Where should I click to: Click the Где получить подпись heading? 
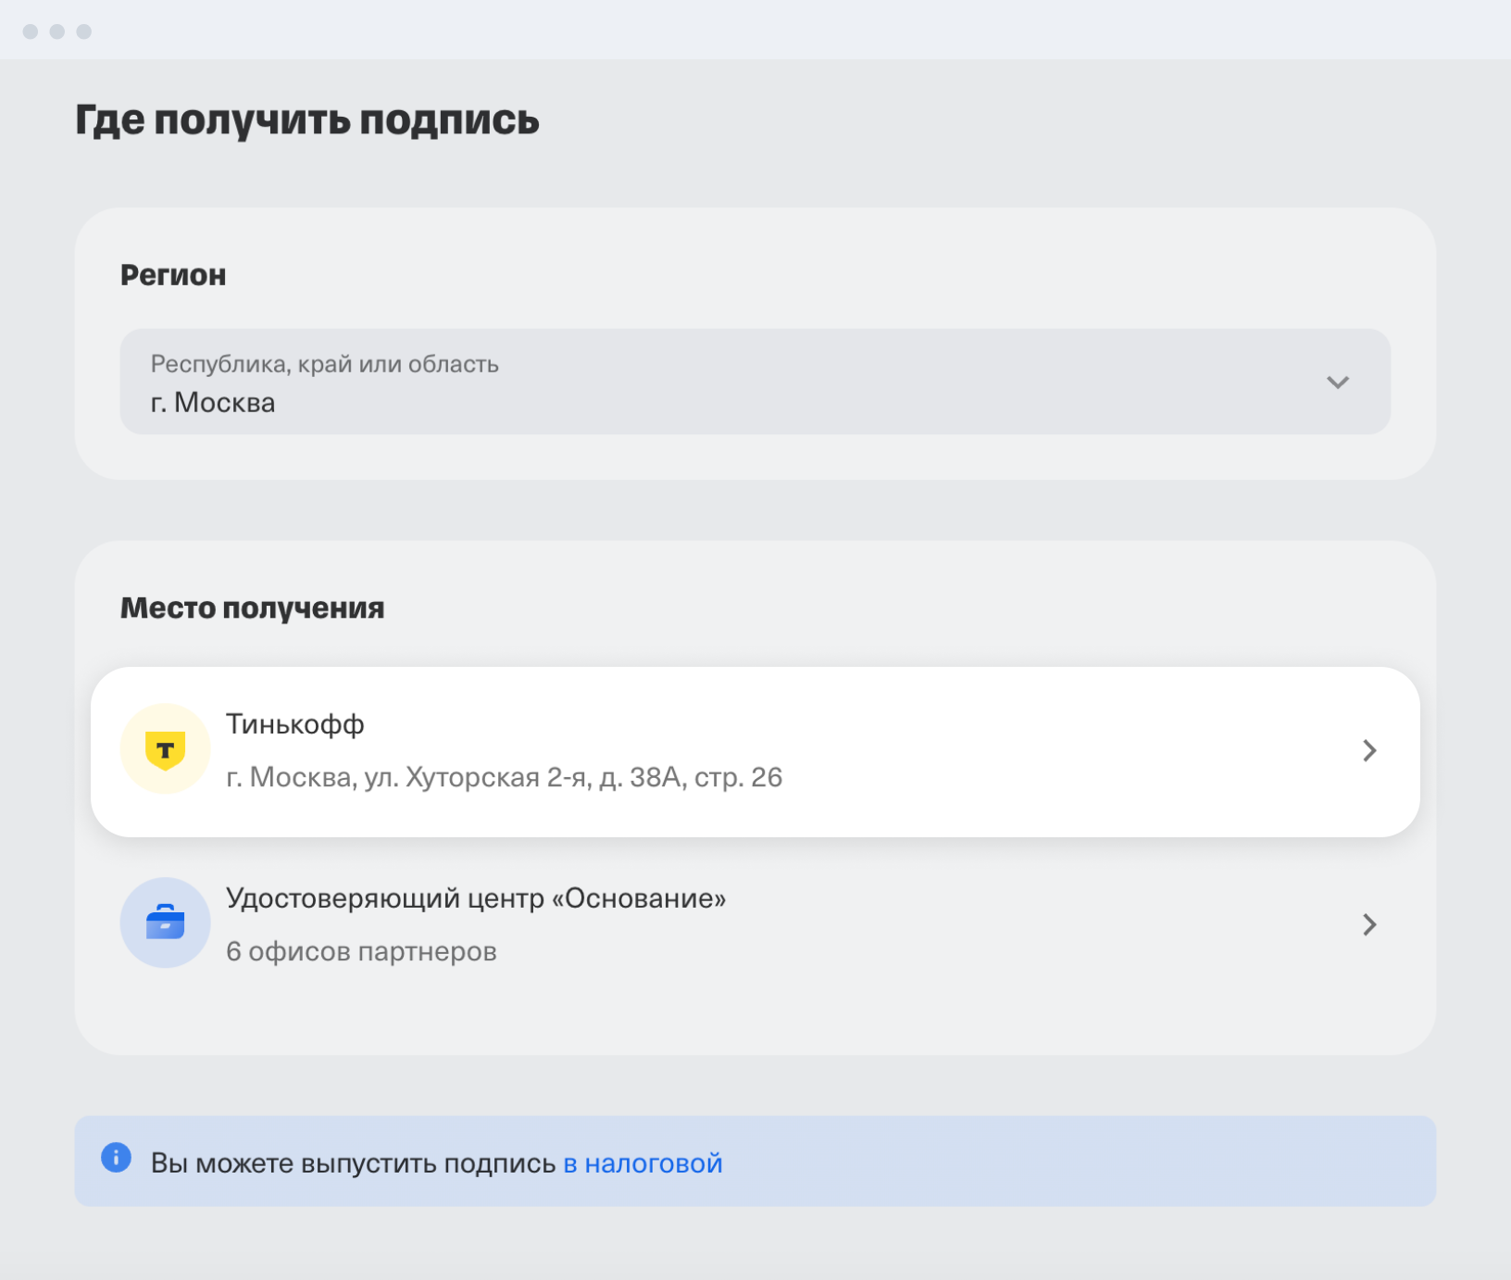(307, 120)
